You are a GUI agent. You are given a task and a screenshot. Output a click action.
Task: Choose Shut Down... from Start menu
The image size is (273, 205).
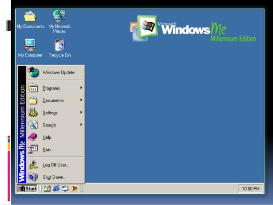(x=54, y=177)
